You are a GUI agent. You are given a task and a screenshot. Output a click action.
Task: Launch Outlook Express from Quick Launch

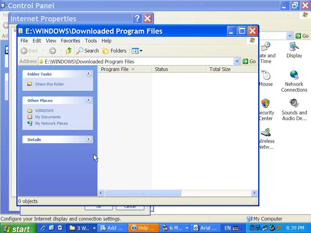coord(52,228)
